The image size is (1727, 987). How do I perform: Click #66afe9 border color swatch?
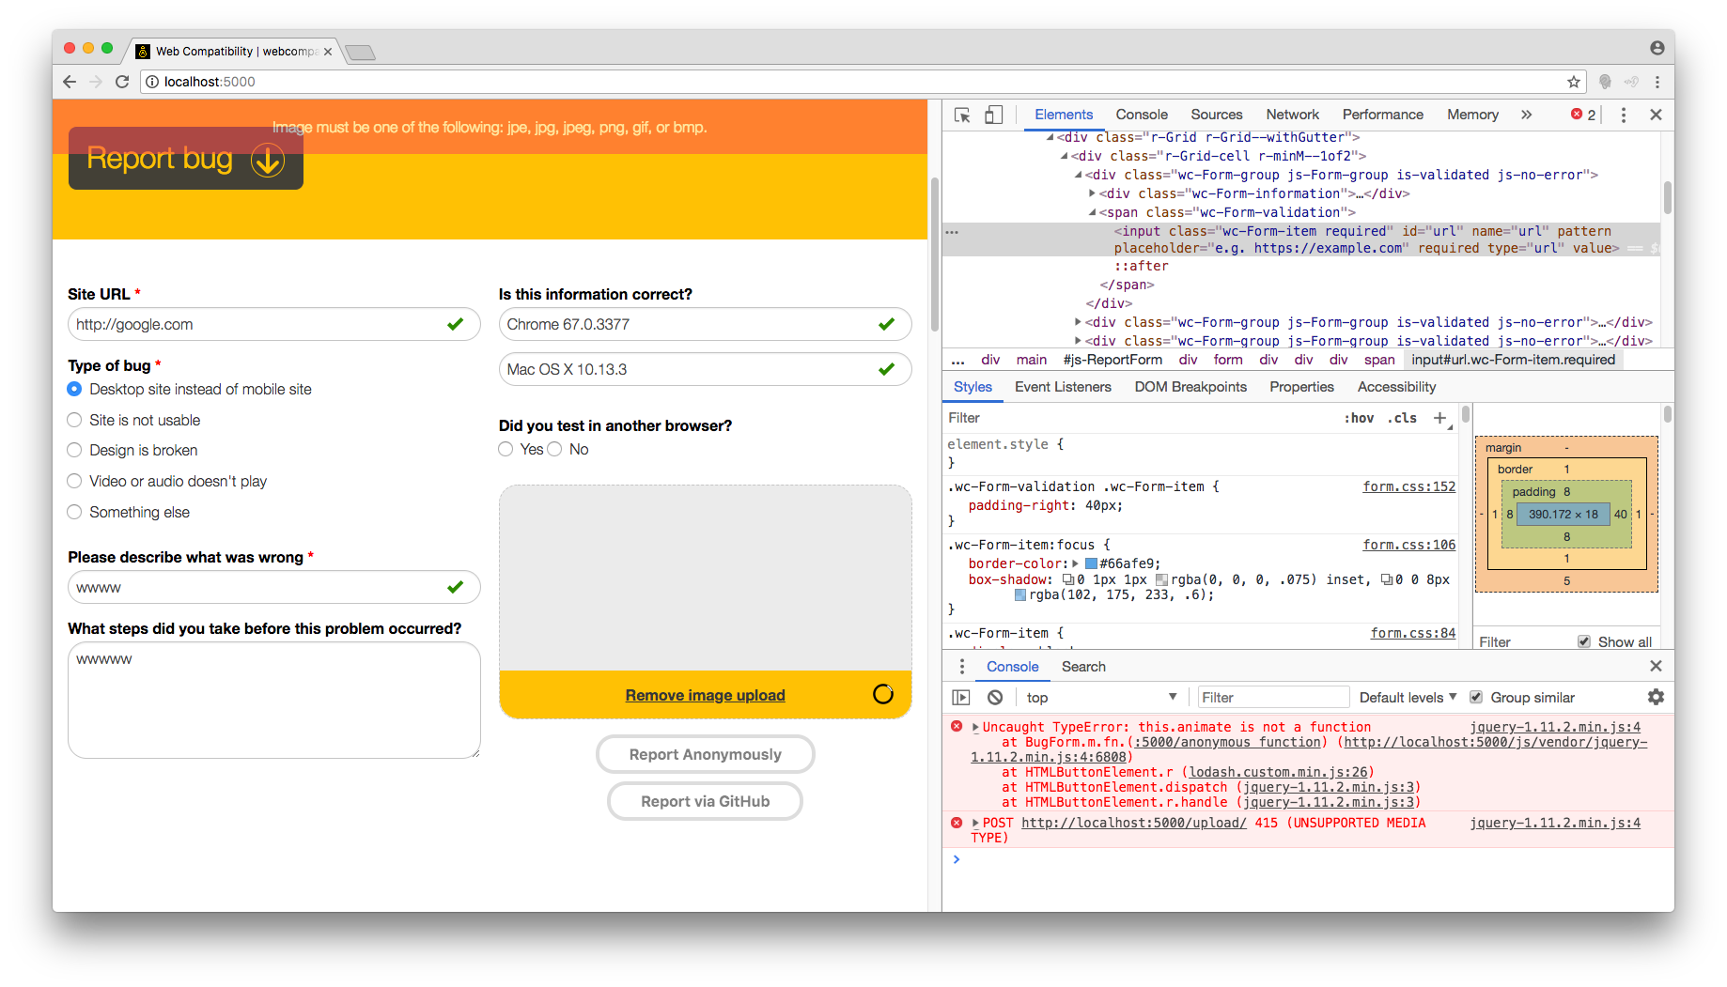click(x=1091, y=563)
